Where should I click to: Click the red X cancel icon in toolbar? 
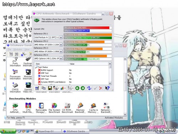tap(101, 88)
